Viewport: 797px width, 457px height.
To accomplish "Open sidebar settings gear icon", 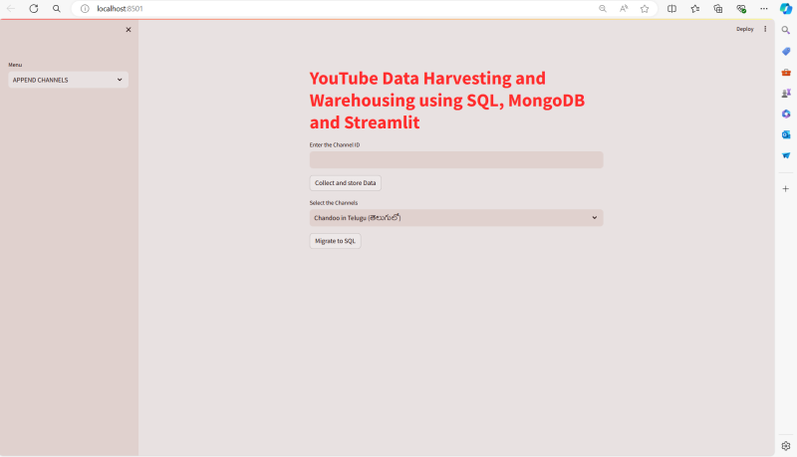I will pos(786,446).
